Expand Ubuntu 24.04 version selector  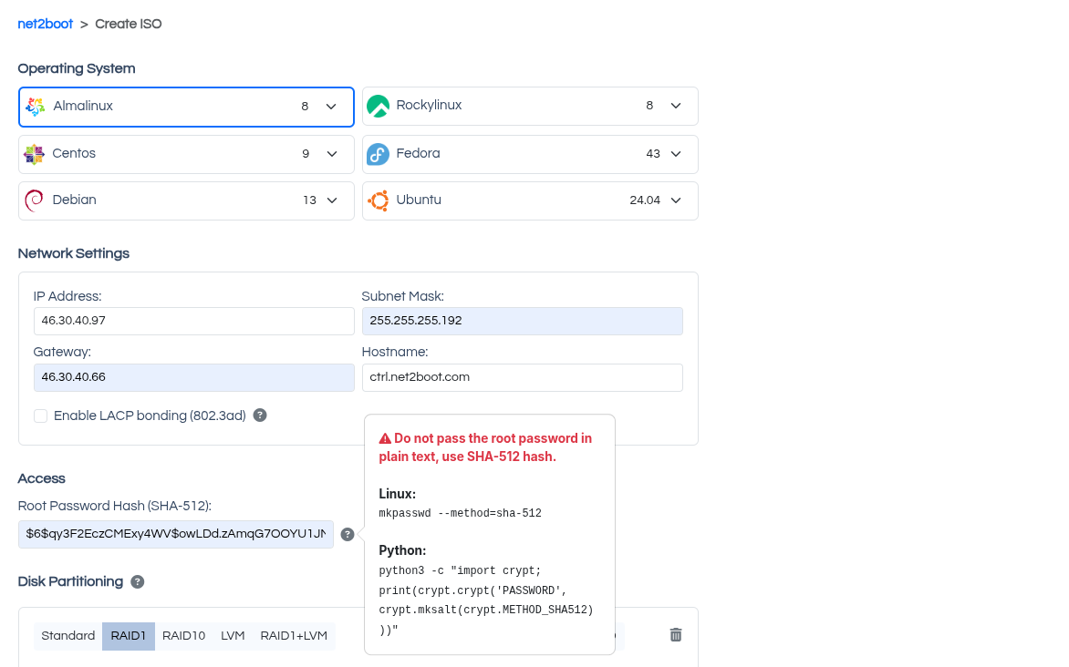tap(676, 200)
